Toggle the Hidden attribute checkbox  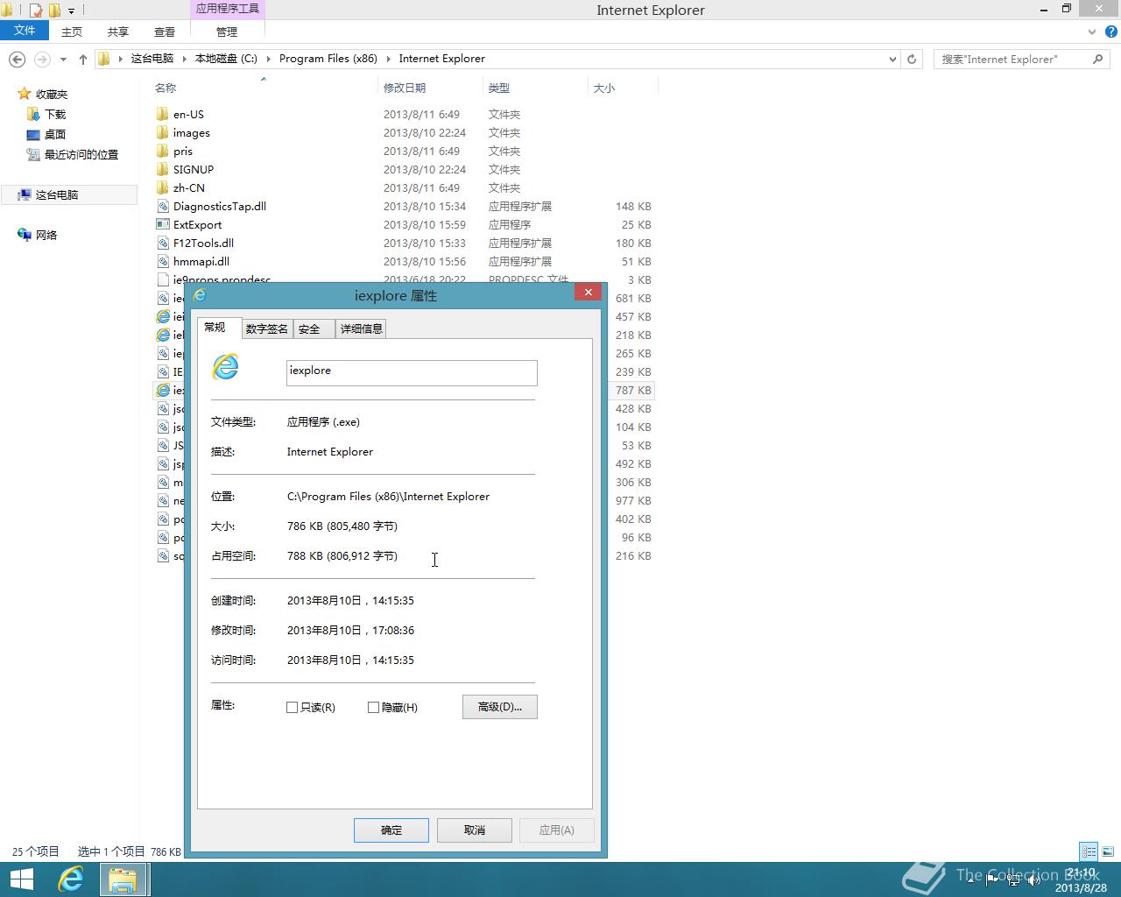point(373,707)
